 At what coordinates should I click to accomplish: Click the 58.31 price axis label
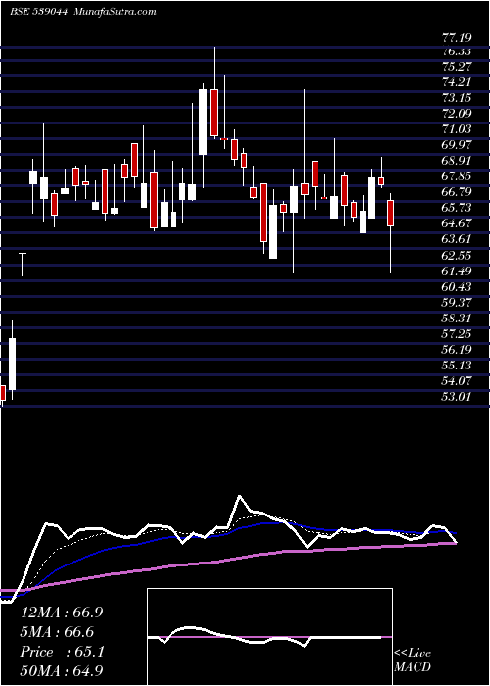point(457,318)
